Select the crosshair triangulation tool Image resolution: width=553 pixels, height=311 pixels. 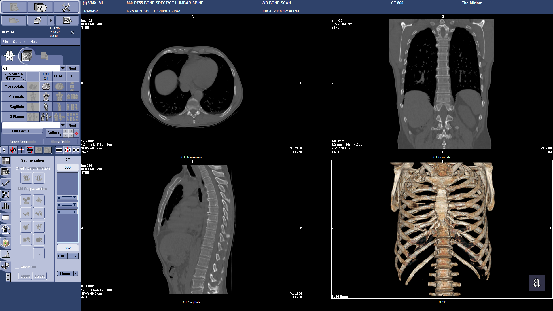click(x=21, y=150)
